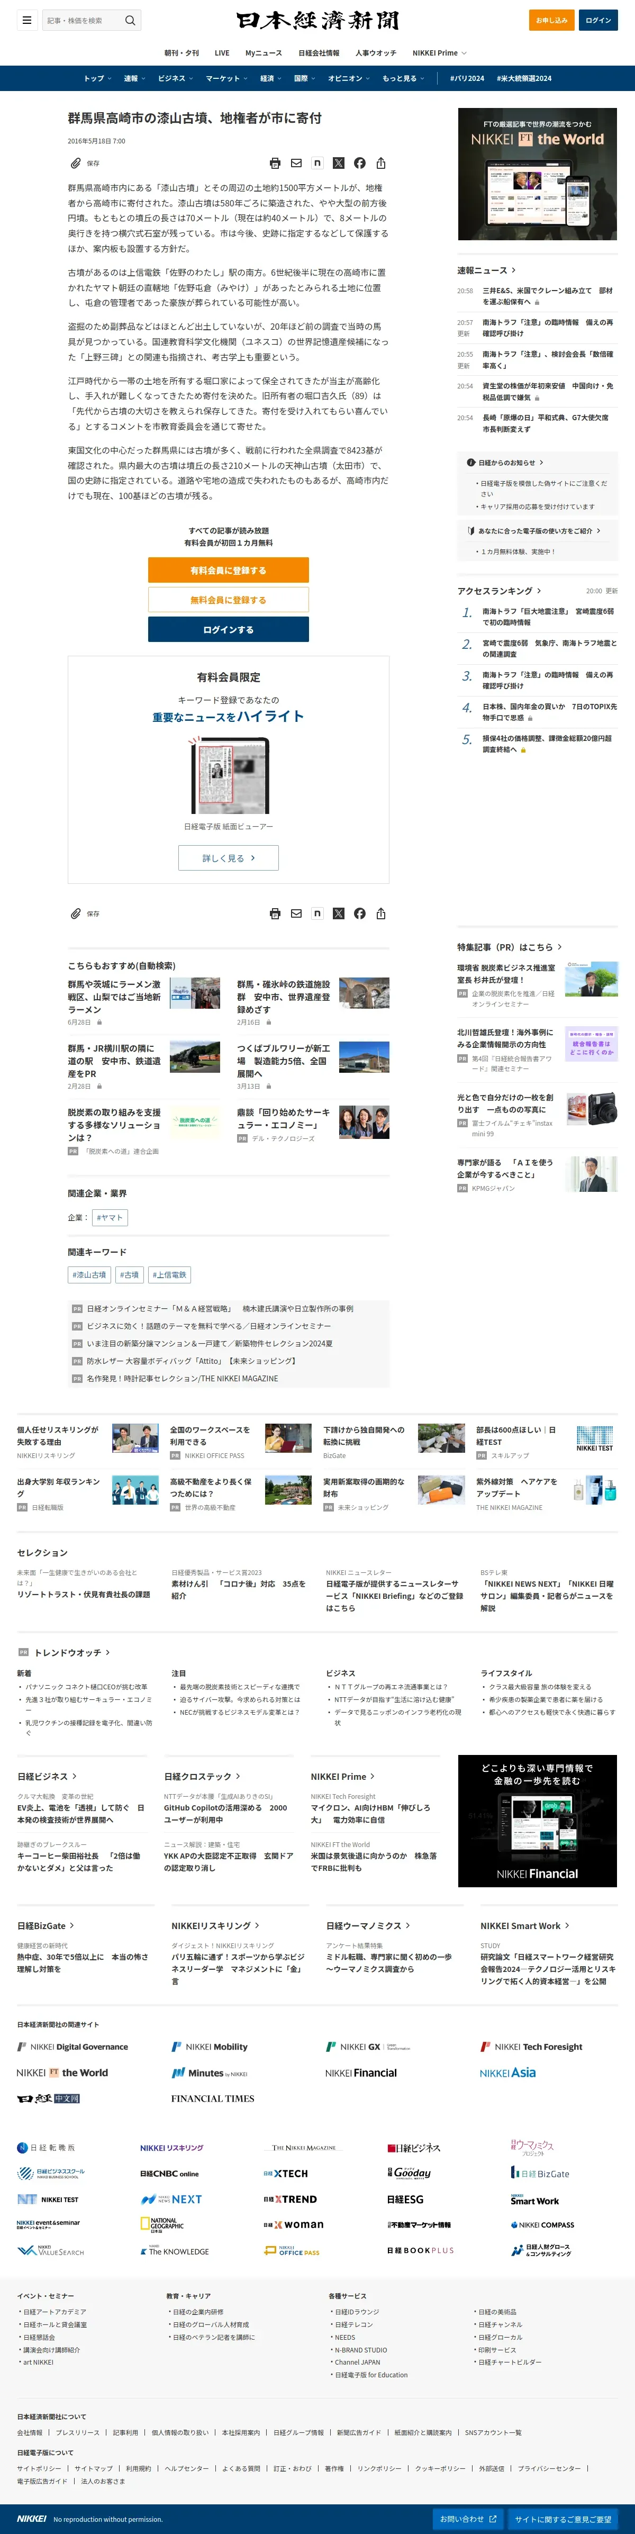635x2534 pixels.
Task: Open the LIVE header tab
Action: [x=222, y=53]
